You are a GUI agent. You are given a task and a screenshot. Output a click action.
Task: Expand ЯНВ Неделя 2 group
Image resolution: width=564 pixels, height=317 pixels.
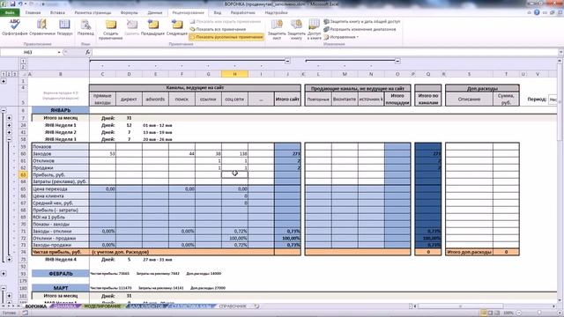coord(9,132)
